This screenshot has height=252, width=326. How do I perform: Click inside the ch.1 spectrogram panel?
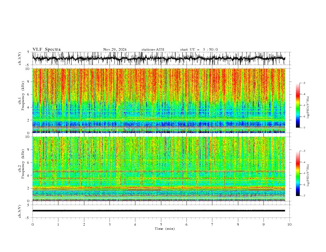(x=158, y=100)
